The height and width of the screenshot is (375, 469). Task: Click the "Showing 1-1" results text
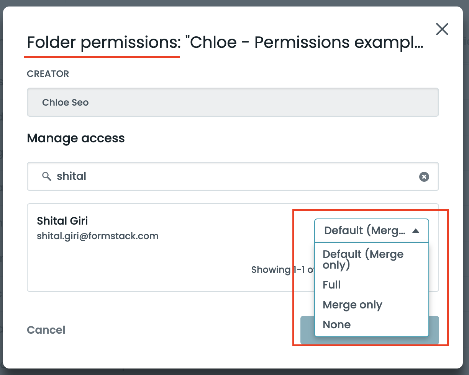point(282,270)
